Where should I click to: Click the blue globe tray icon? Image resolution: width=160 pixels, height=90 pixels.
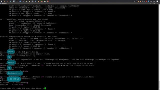click(x=148, y=1)
